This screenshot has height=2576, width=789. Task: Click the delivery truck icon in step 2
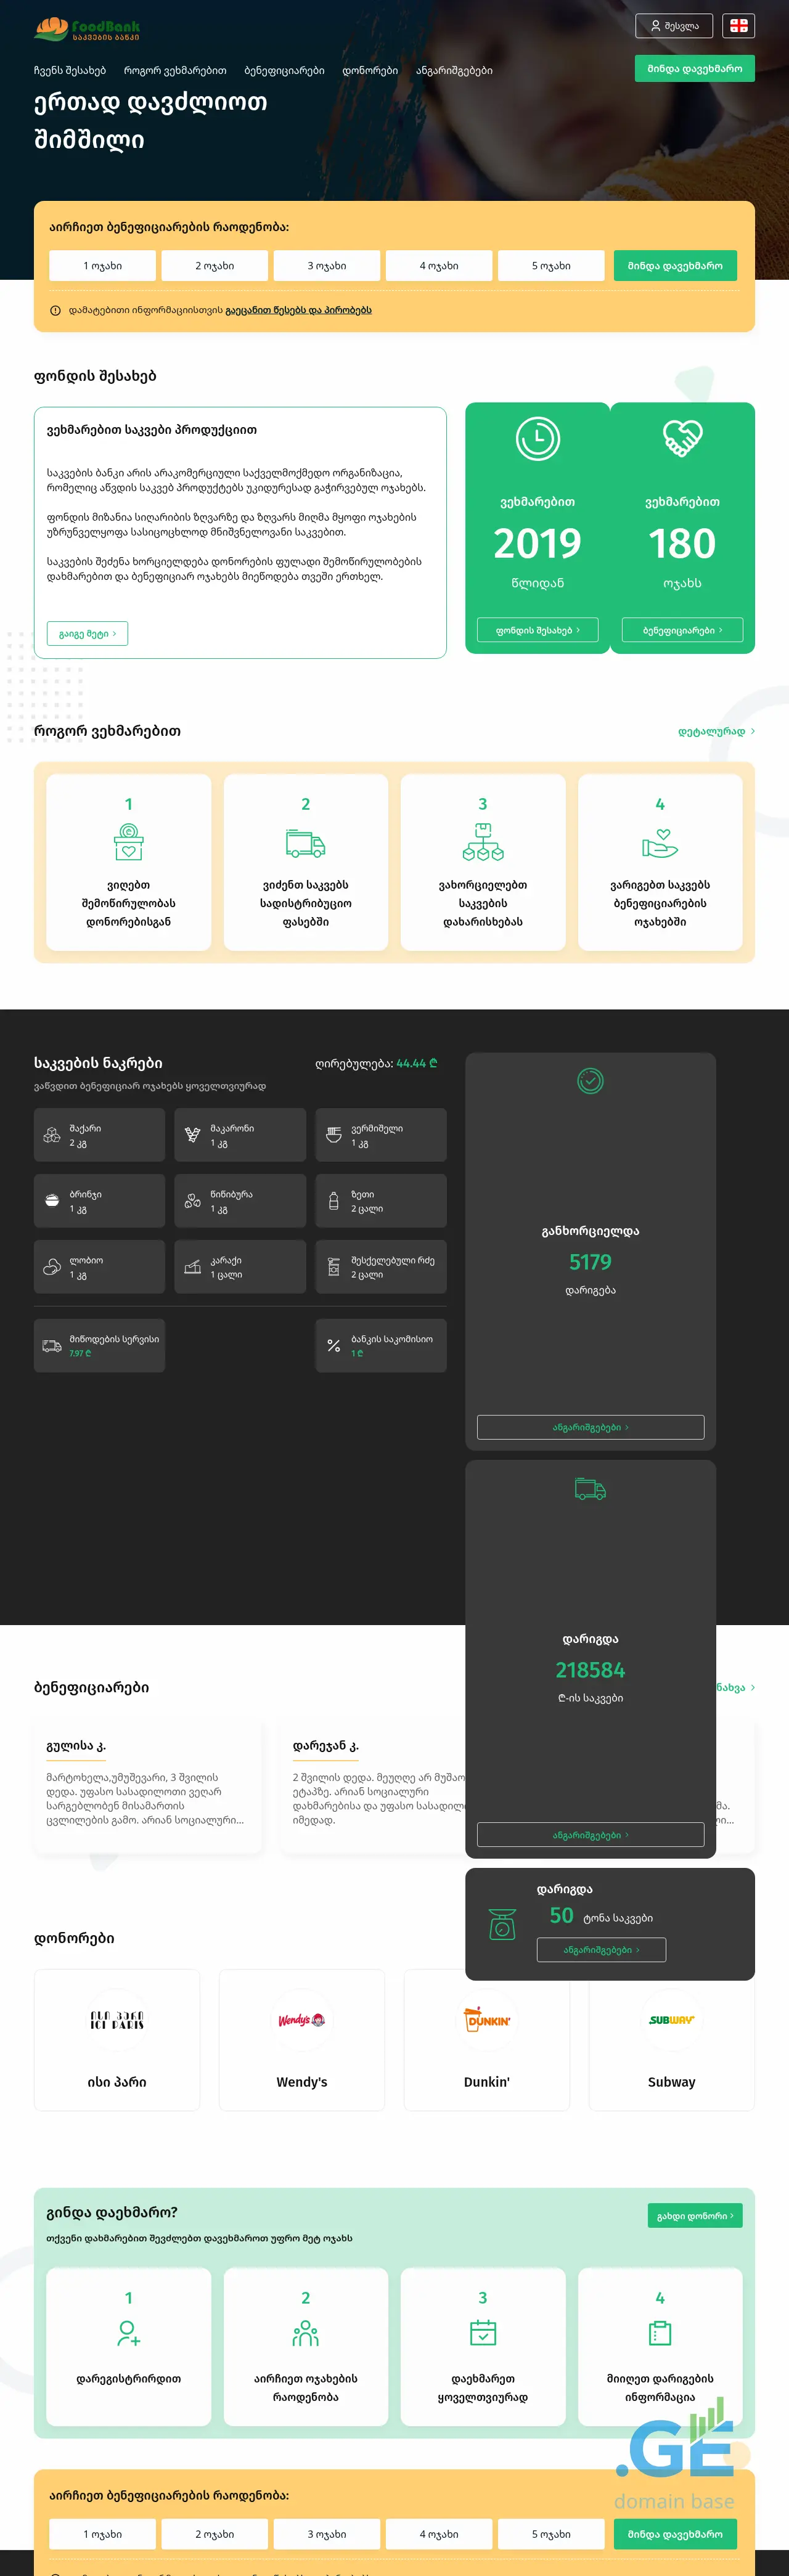[305, 843]
